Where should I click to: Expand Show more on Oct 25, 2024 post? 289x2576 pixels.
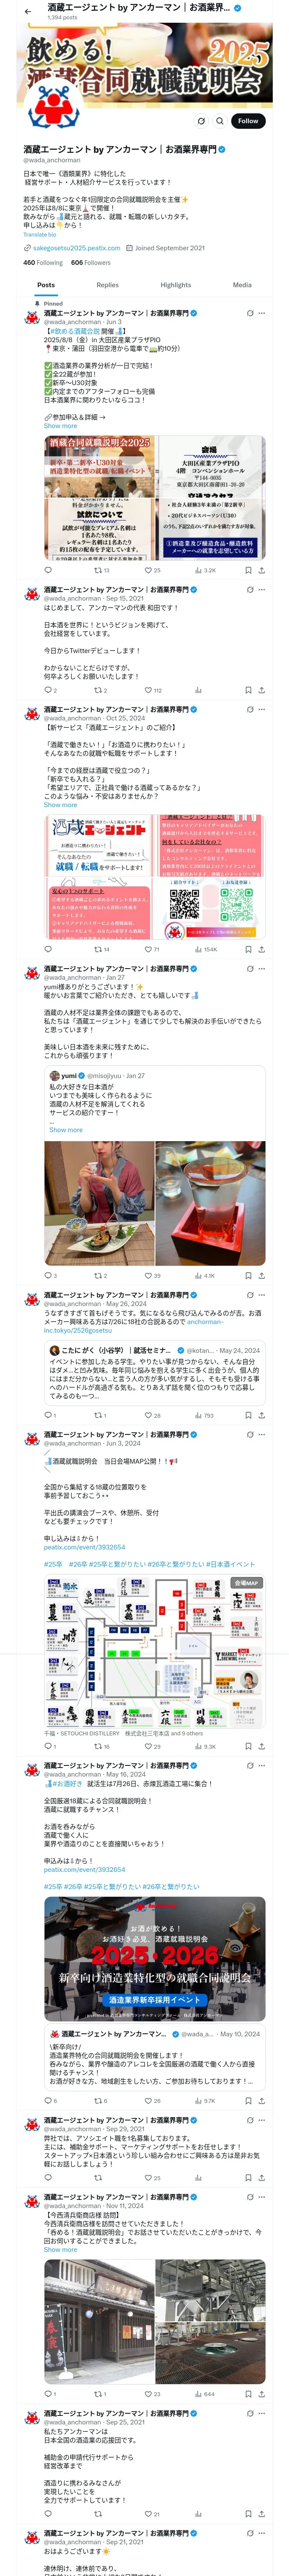(x=60, y=805)
